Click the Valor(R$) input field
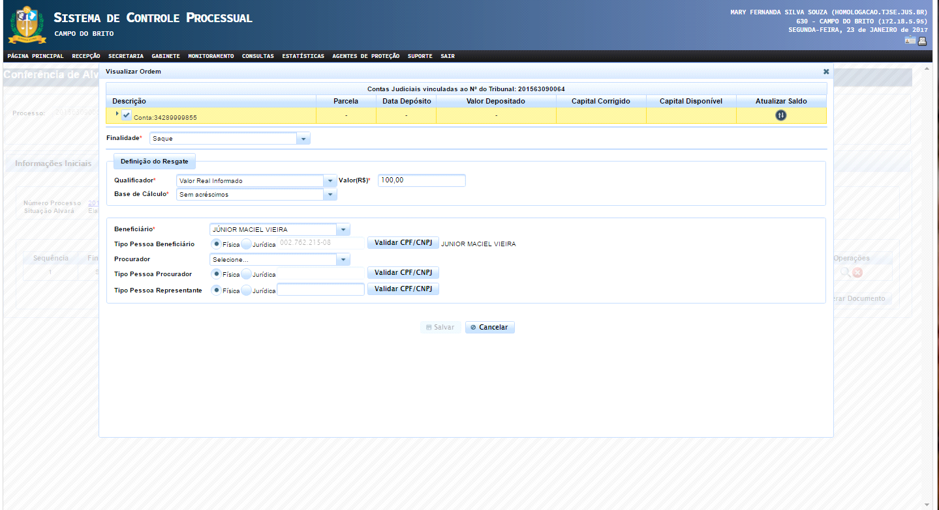 (422, 180)
